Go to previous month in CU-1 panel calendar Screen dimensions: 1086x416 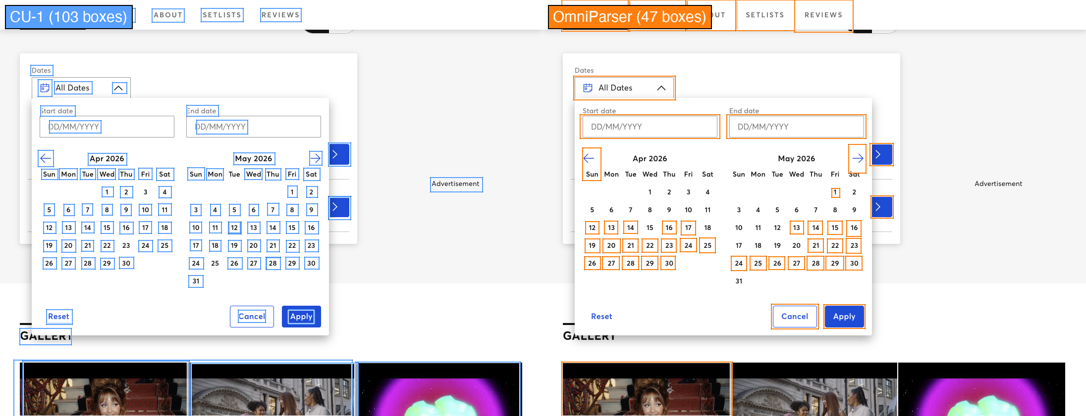[x=46, y=158]
